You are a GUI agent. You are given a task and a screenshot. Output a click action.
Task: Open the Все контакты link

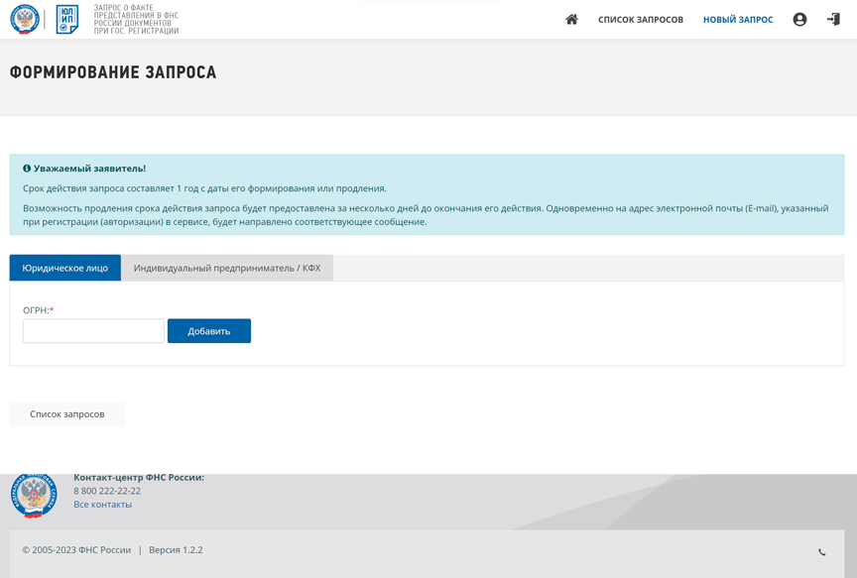[x=102, y=505]
